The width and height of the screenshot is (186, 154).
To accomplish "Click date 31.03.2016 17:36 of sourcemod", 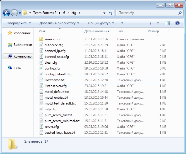I will 96,39.
